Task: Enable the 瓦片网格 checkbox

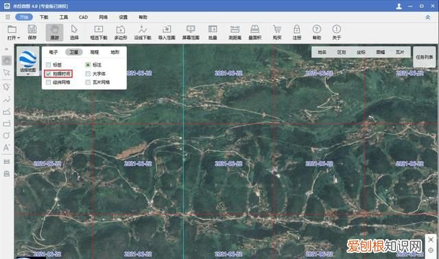Action: pos(88,82)
